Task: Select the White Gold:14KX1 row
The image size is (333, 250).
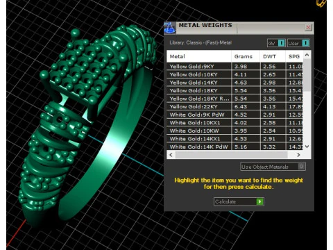Action: [234, 139]
